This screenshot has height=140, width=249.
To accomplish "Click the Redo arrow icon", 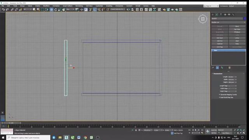I will click(x=7, y=10).
